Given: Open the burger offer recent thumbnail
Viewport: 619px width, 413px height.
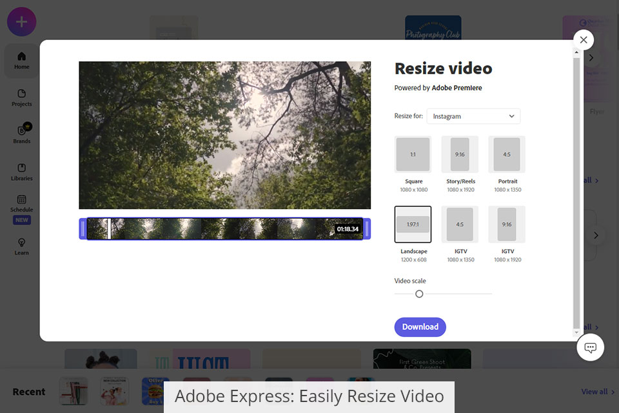Looking at the screenshot, I should (x=153, y=391).
